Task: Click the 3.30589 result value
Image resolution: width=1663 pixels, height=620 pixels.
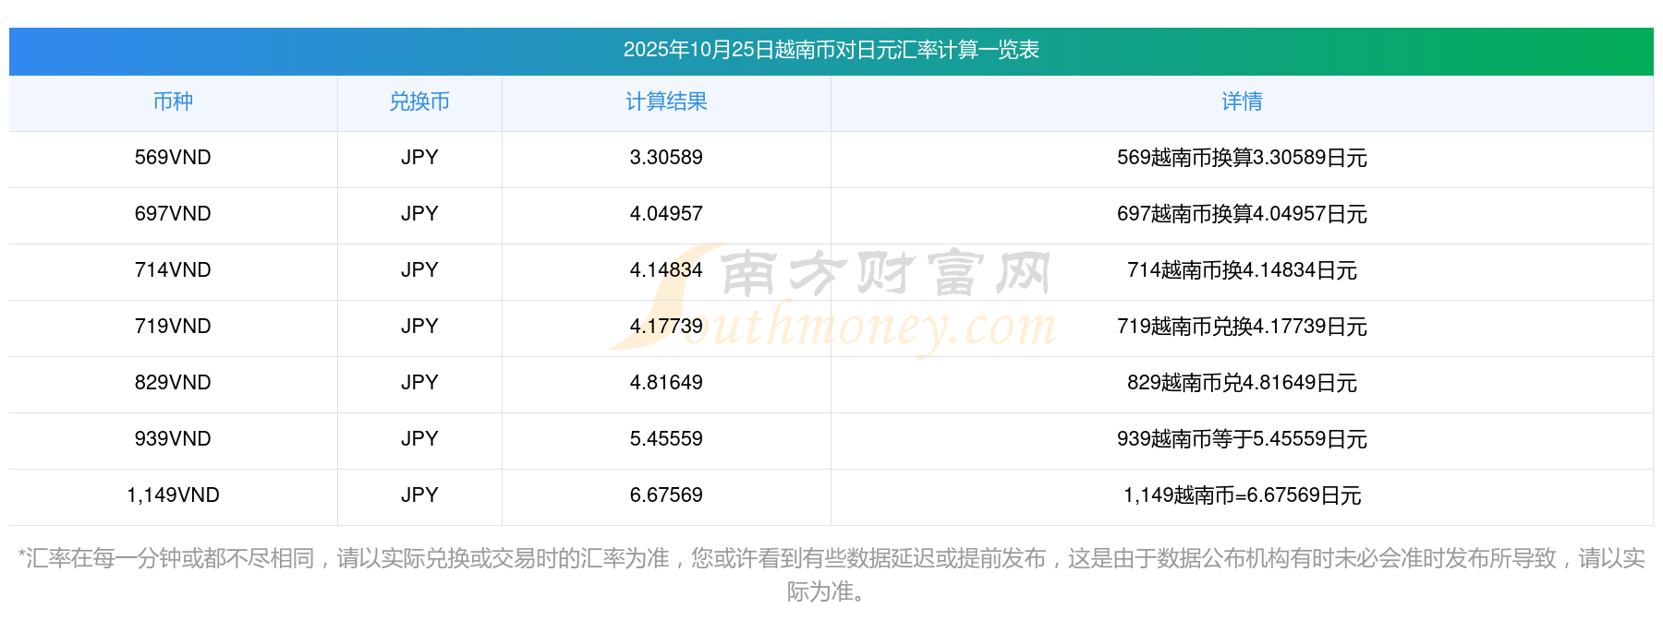Action: pyautogui.click(x=666, y=158)
